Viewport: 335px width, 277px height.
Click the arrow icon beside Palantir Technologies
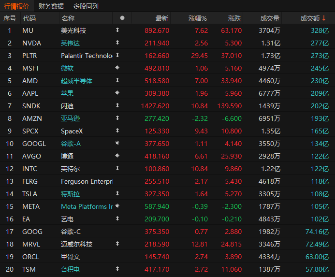point(117,55)
